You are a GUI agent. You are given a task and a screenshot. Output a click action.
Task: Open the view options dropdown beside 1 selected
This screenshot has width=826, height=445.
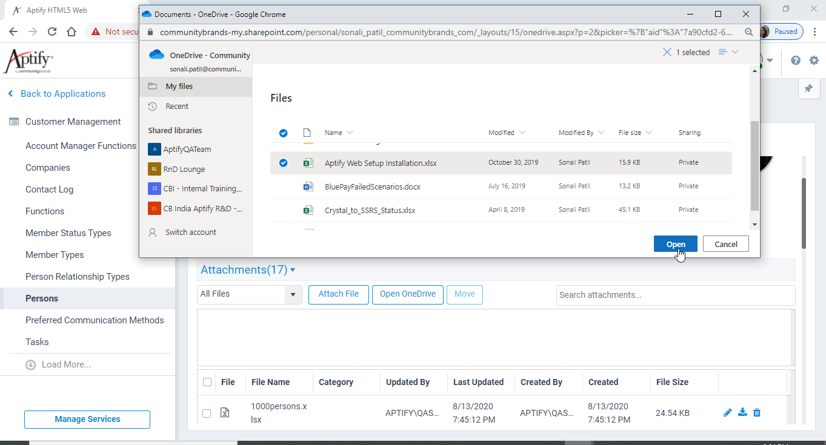coord(728,52)
